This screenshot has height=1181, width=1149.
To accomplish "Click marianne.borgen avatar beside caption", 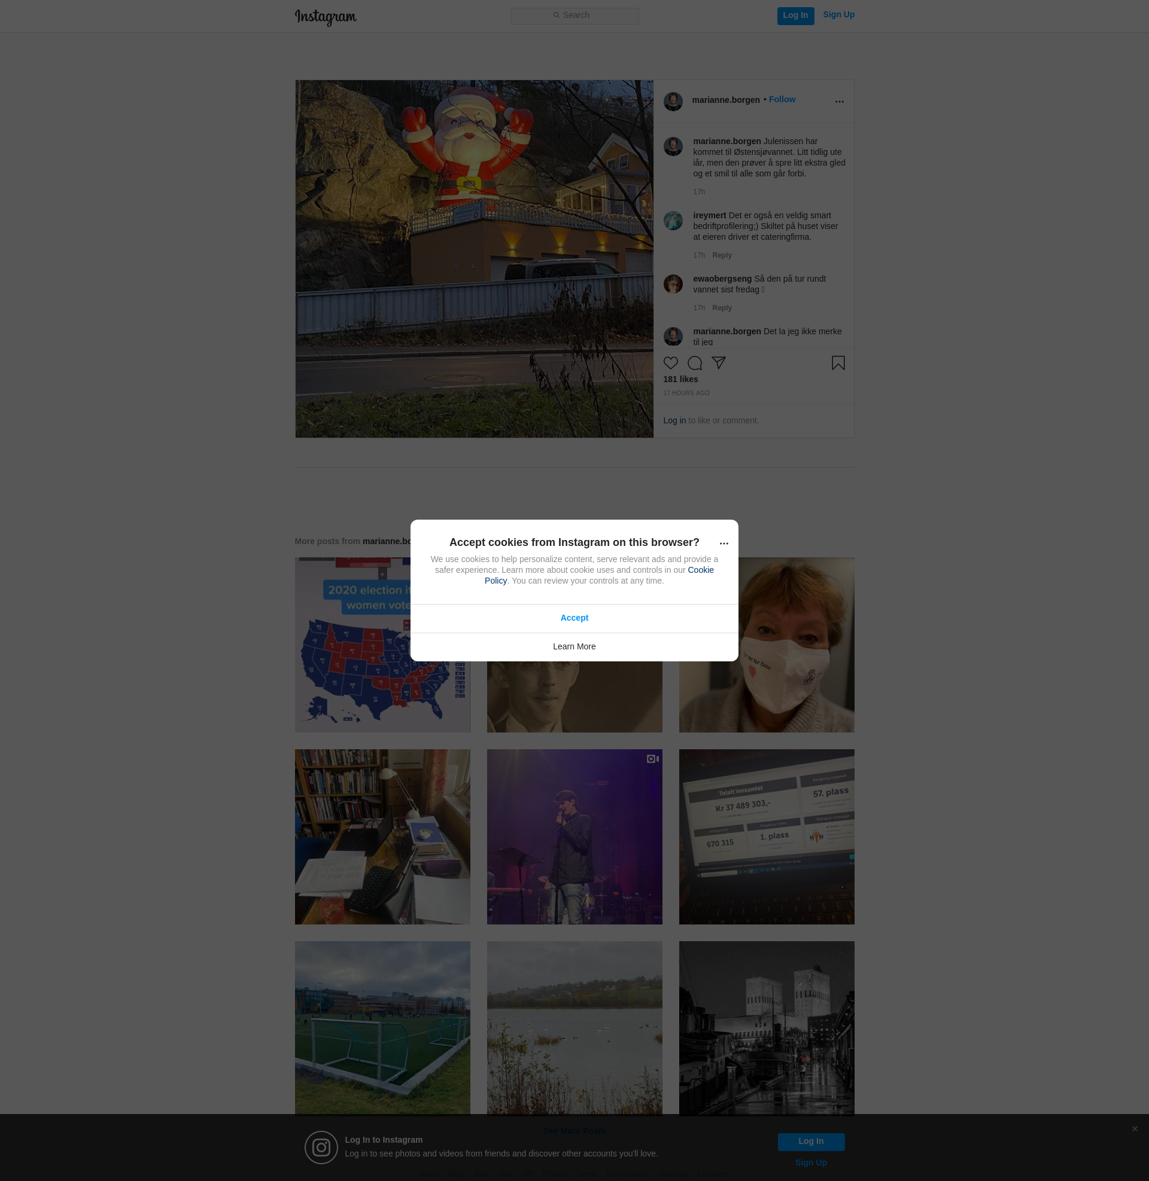I will point(673,147).
